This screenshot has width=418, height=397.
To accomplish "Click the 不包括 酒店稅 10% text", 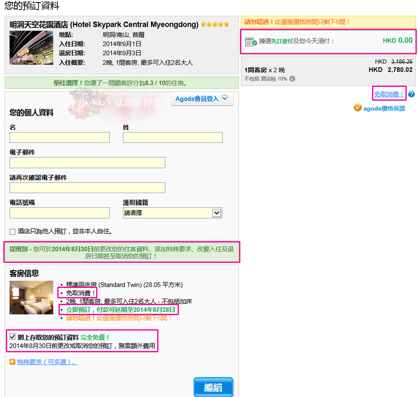I will coord(265,79).
